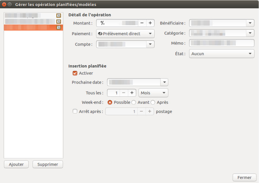Enable the Arrêt après checkbox
This screenshot has height=183, width=259.
pyautogui.click(x=75, y=111)
